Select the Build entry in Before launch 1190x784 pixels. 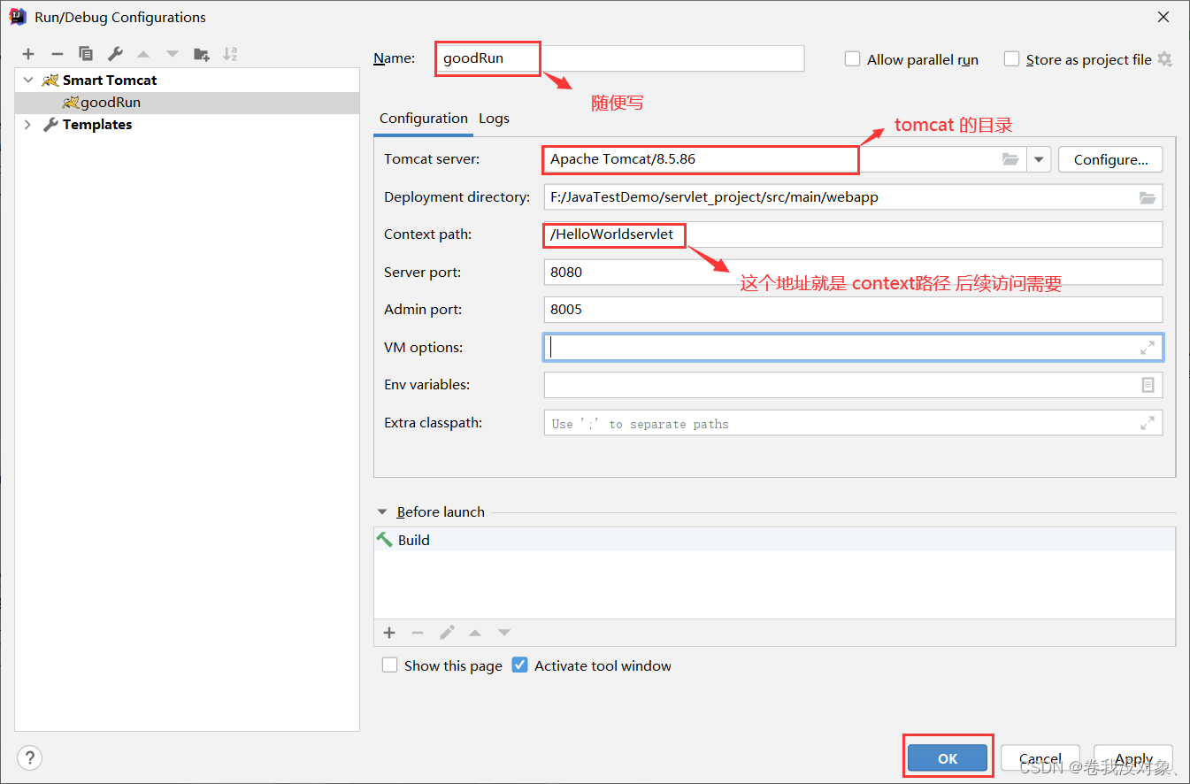tap(774, 540)
